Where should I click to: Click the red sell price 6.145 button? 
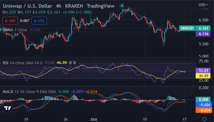pyautogui.click(x=10, y=21)
